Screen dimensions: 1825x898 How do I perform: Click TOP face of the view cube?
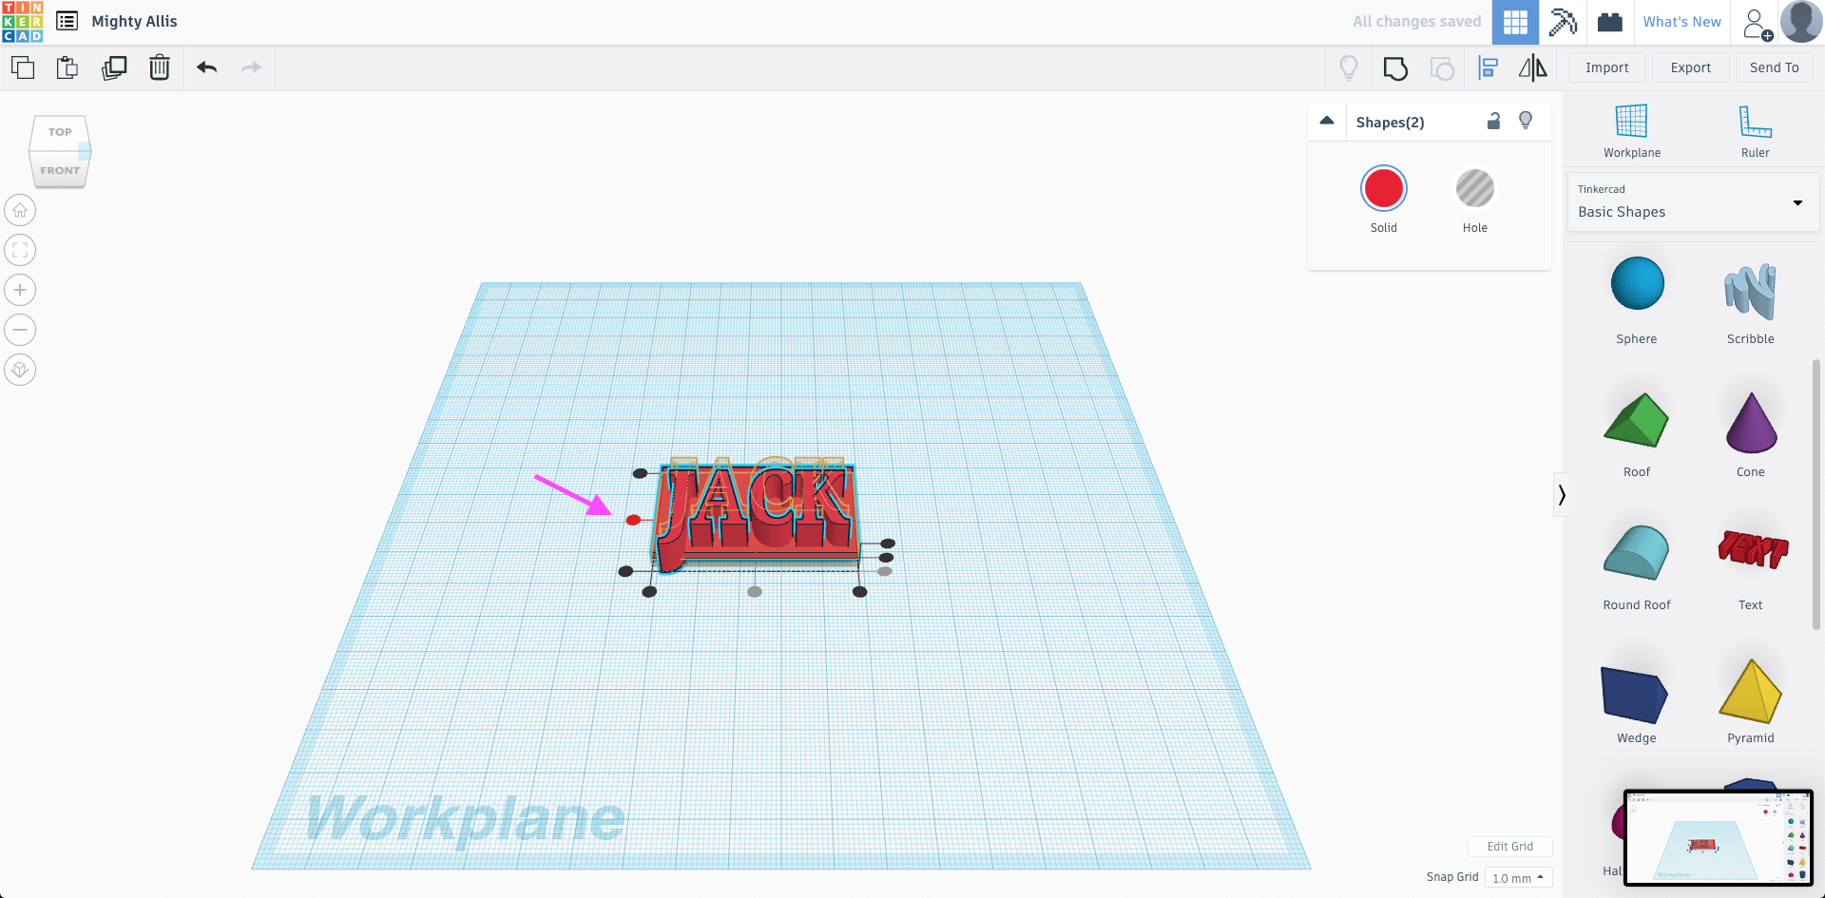coord(59,132)
